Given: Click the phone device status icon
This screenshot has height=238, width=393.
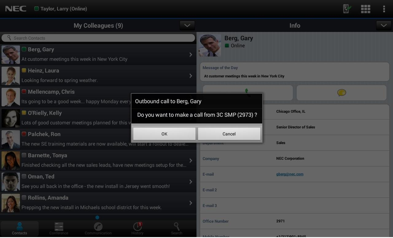Looking at the screenshot, I should coord(347,9).
